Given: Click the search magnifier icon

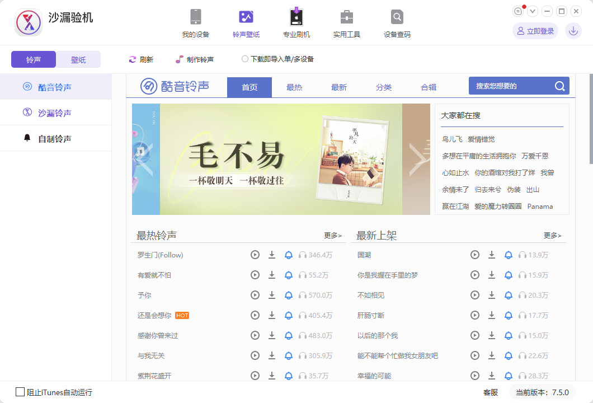Looking at the screenshot, I should tap(560, 86).
